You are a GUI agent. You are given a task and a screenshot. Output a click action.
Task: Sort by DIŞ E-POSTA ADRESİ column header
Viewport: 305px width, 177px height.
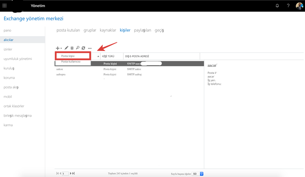[137, 56]
